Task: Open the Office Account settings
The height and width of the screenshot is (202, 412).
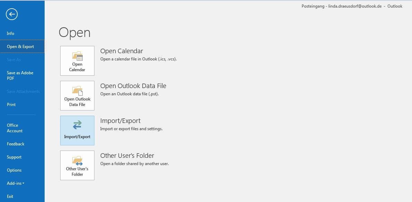Action: tap(15, 128)
